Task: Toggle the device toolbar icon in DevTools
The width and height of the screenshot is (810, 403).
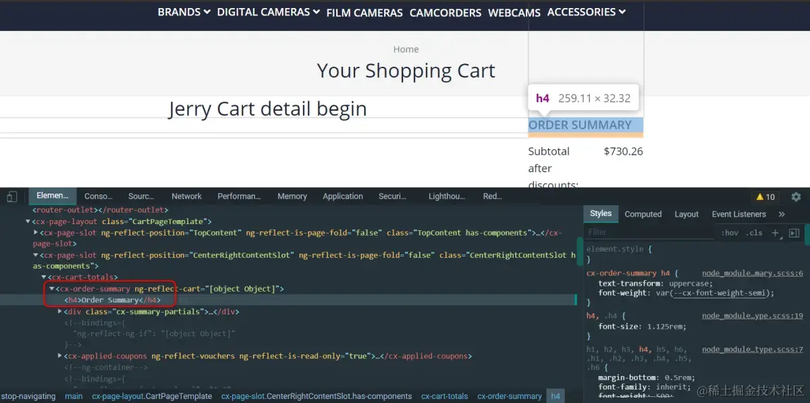Action: 12,196
